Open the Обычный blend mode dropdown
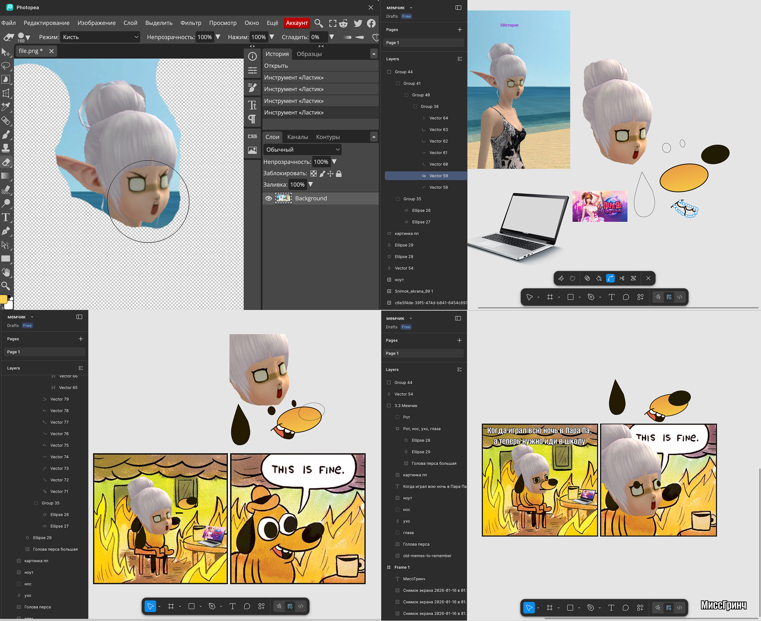The image size is (761, 621). [302, 149]
